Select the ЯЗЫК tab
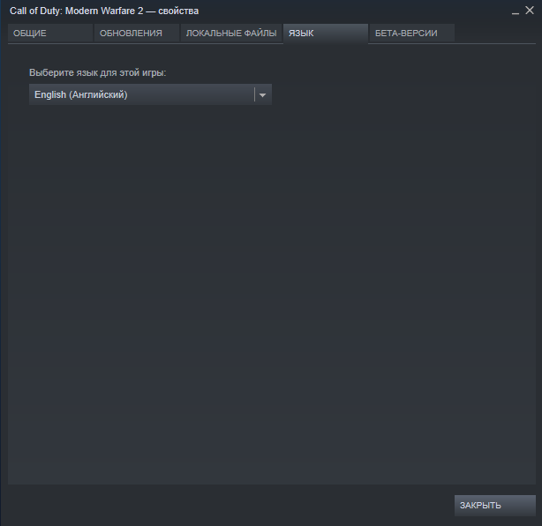Screen dimensions: 542x526 tap(326, 34)
